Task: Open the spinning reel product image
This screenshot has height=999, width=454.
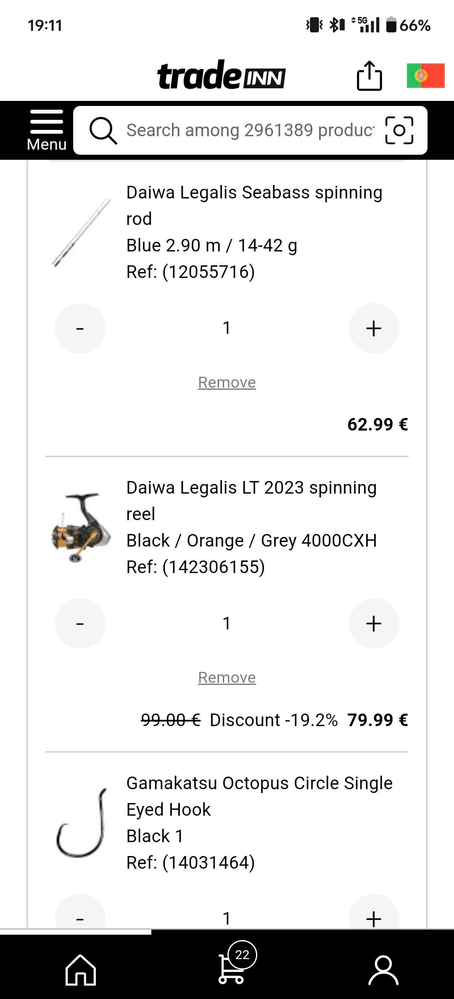Action: (81, 527)
